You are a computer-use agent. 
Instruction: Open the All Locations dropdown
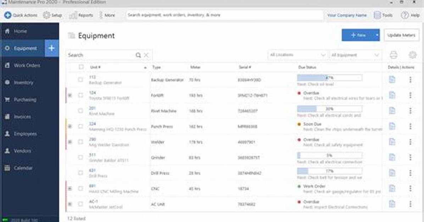click(298, 55)
